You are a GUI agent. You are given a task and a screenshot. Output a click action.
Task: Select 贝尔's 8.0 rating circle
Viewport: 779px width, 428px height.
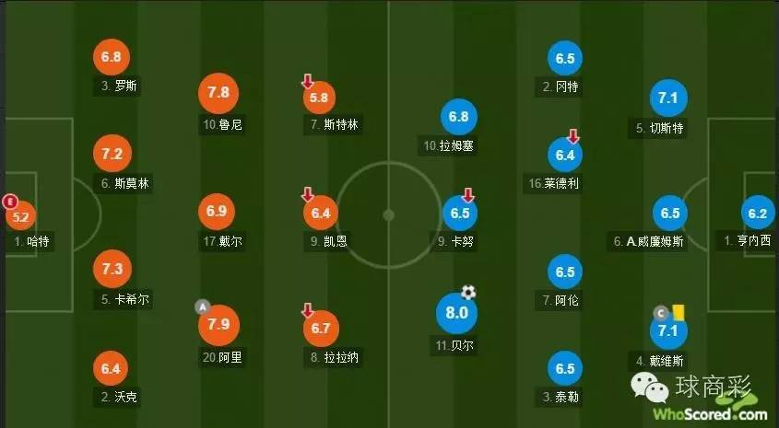click(457, 313)
